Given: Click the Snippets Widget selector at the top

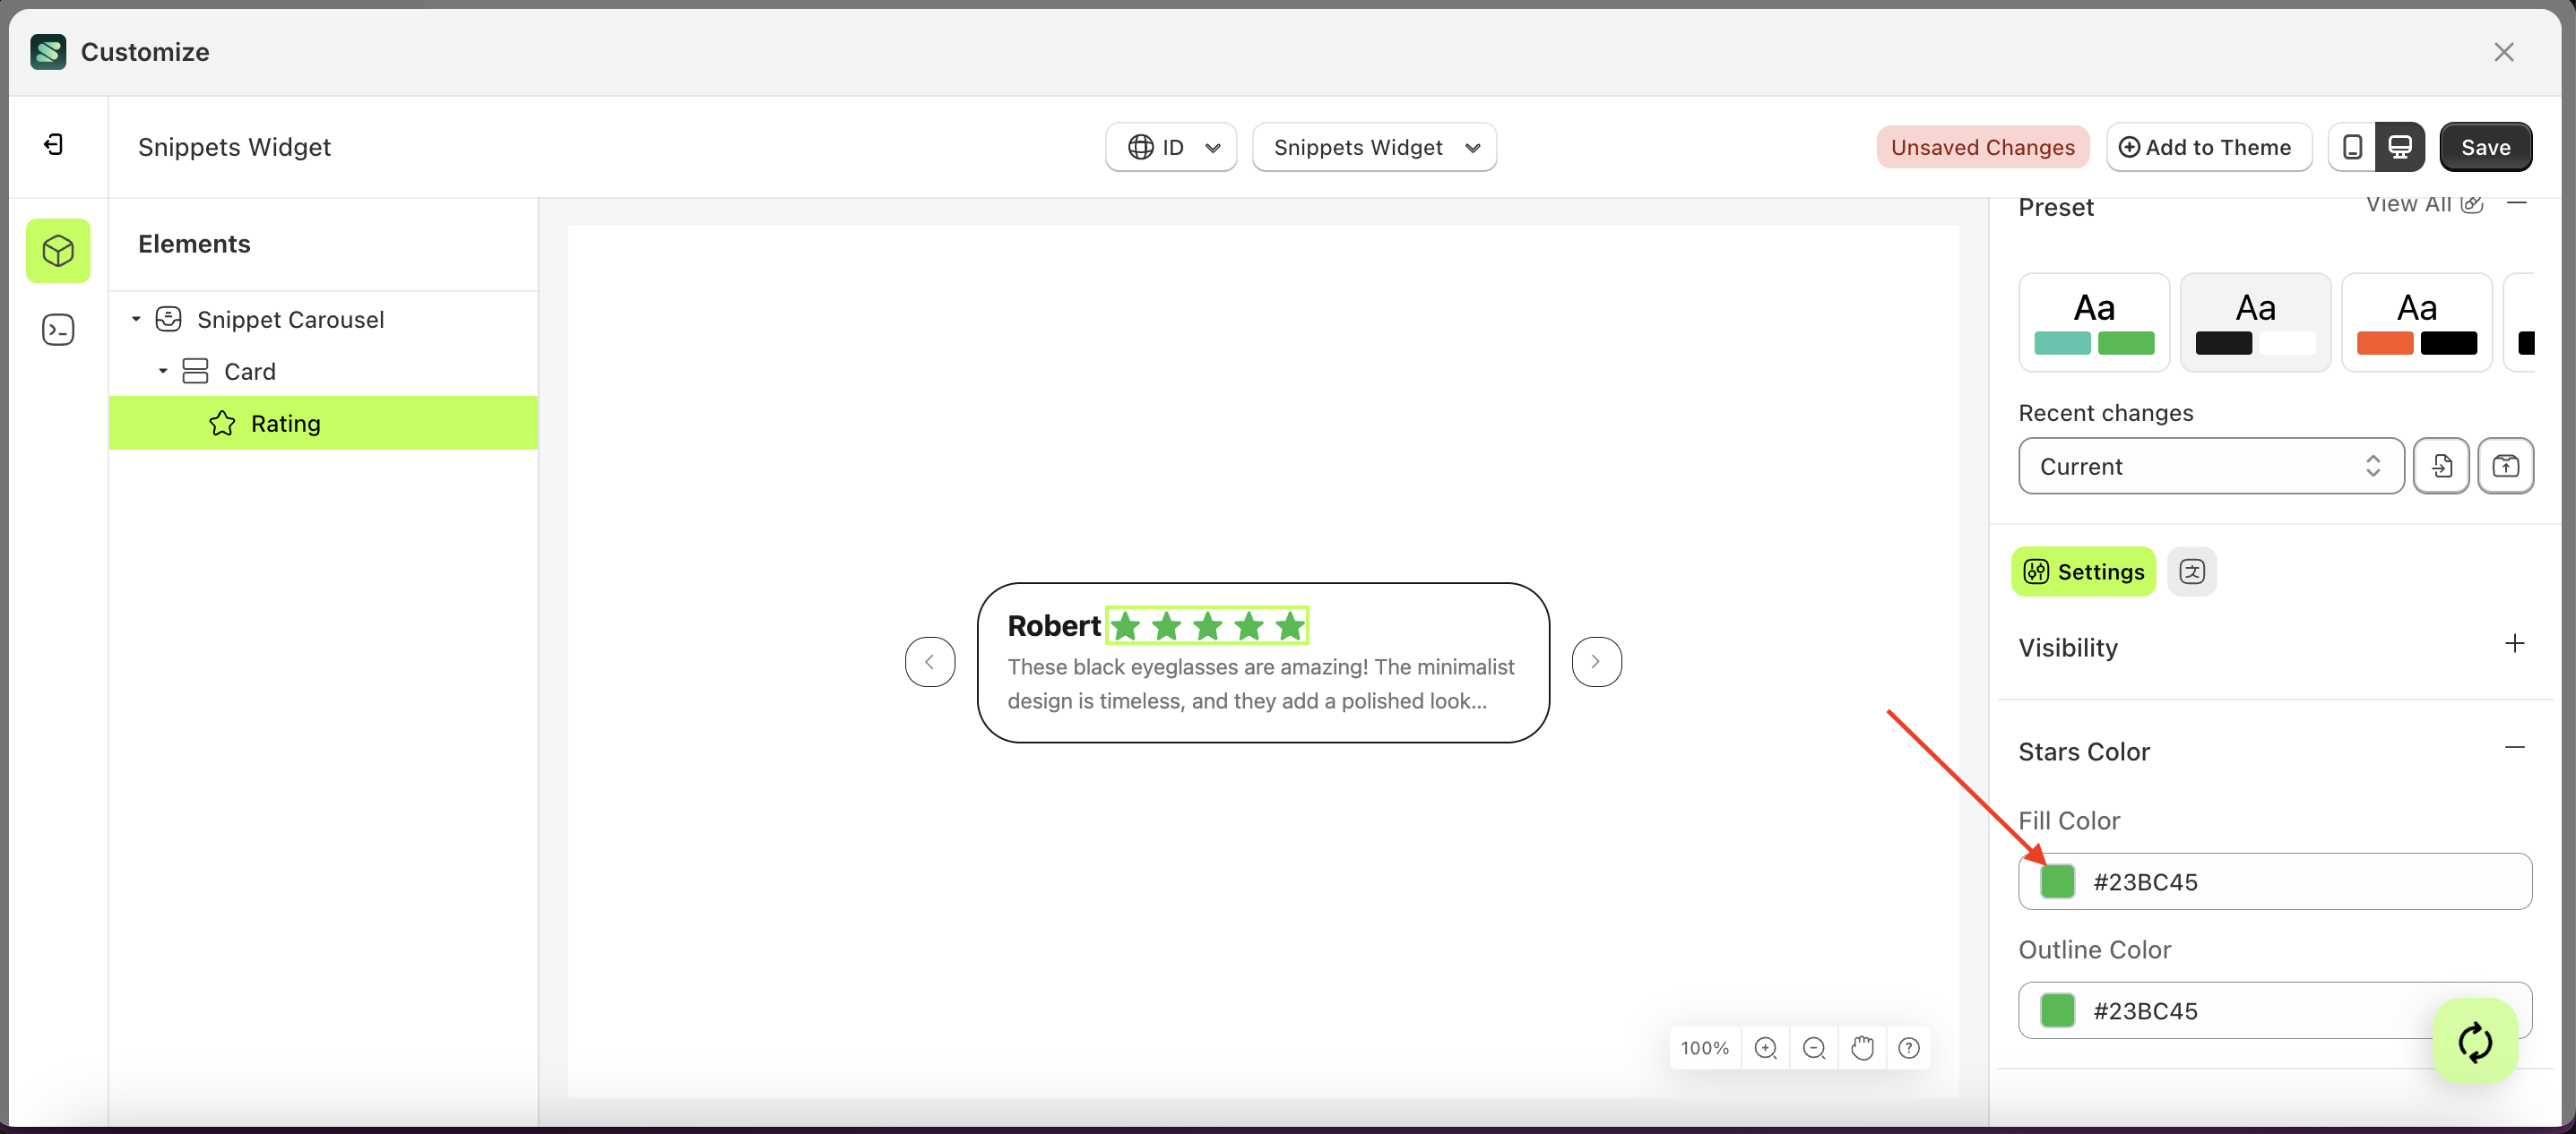Looking at the screenshot, I should pyautogui.click(x=1374, y=147).
